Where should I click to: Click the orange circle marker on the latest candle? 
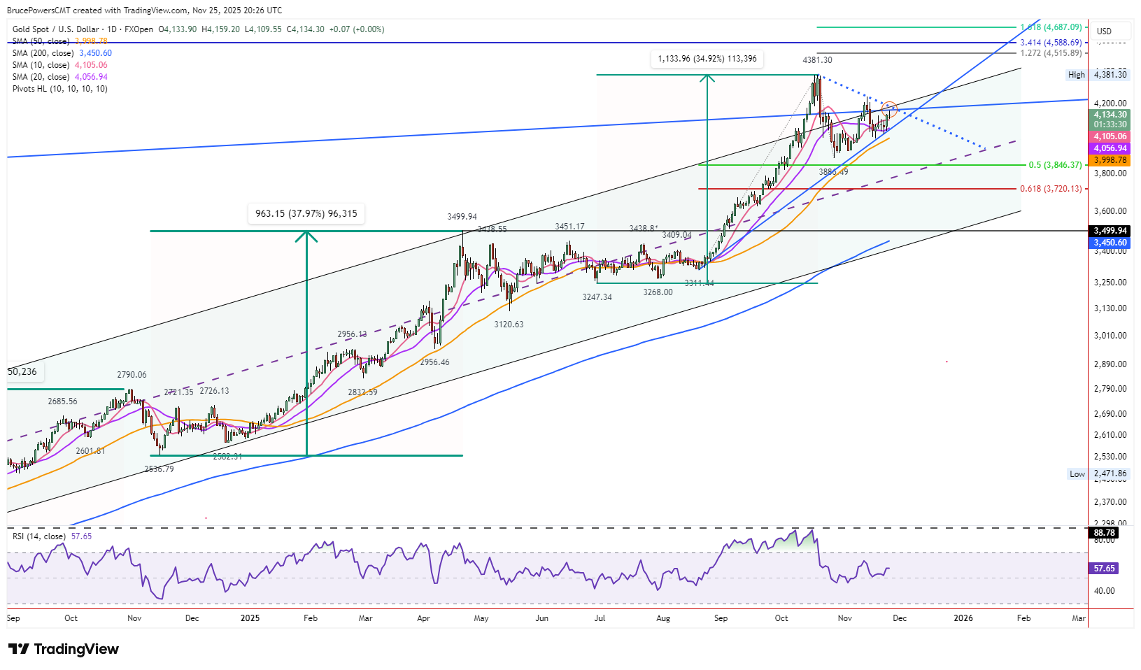click(x=889, y=108)
